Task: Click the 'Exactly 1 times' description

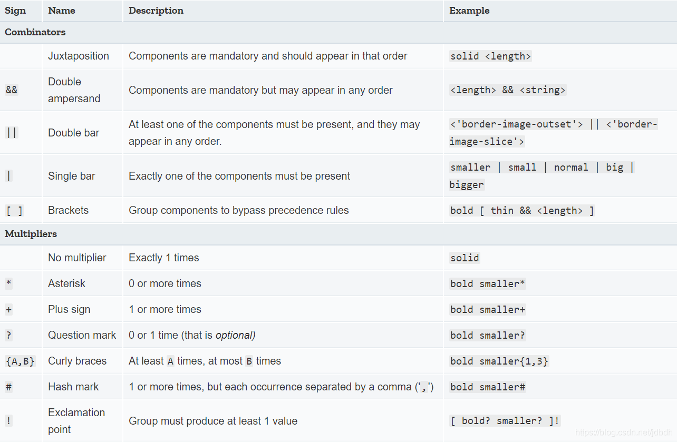Action: point(164,258)
